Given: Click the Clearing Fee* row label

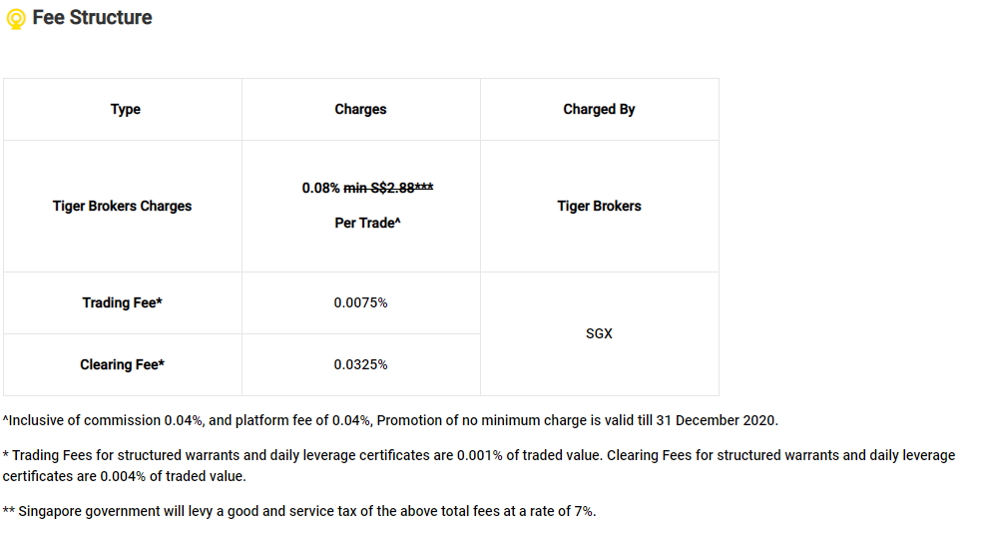Looking at the screenshot, I should tap(122, 364).
